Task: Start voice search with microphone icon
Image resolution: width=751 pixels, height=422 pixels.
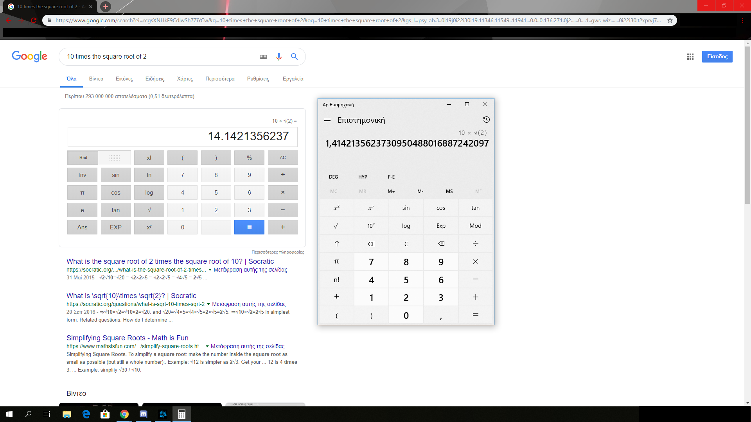Action: (x=278, y=57)
